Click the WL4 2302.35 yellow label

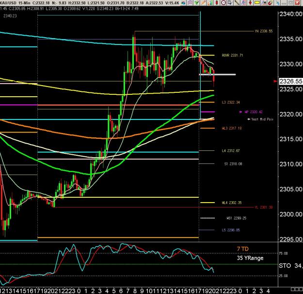(232, 203)
